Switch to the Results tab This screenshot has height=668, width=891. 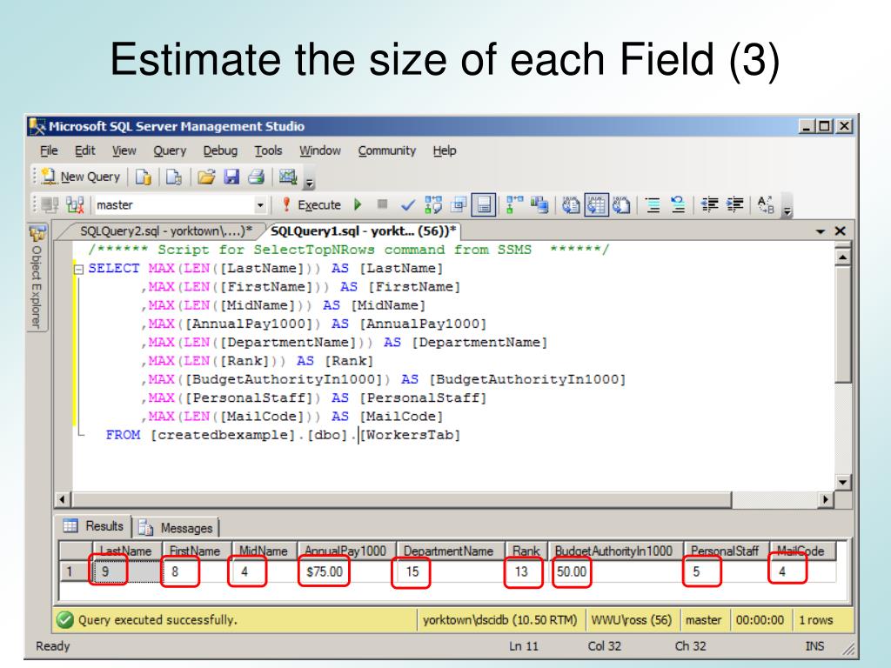point(93,526)
